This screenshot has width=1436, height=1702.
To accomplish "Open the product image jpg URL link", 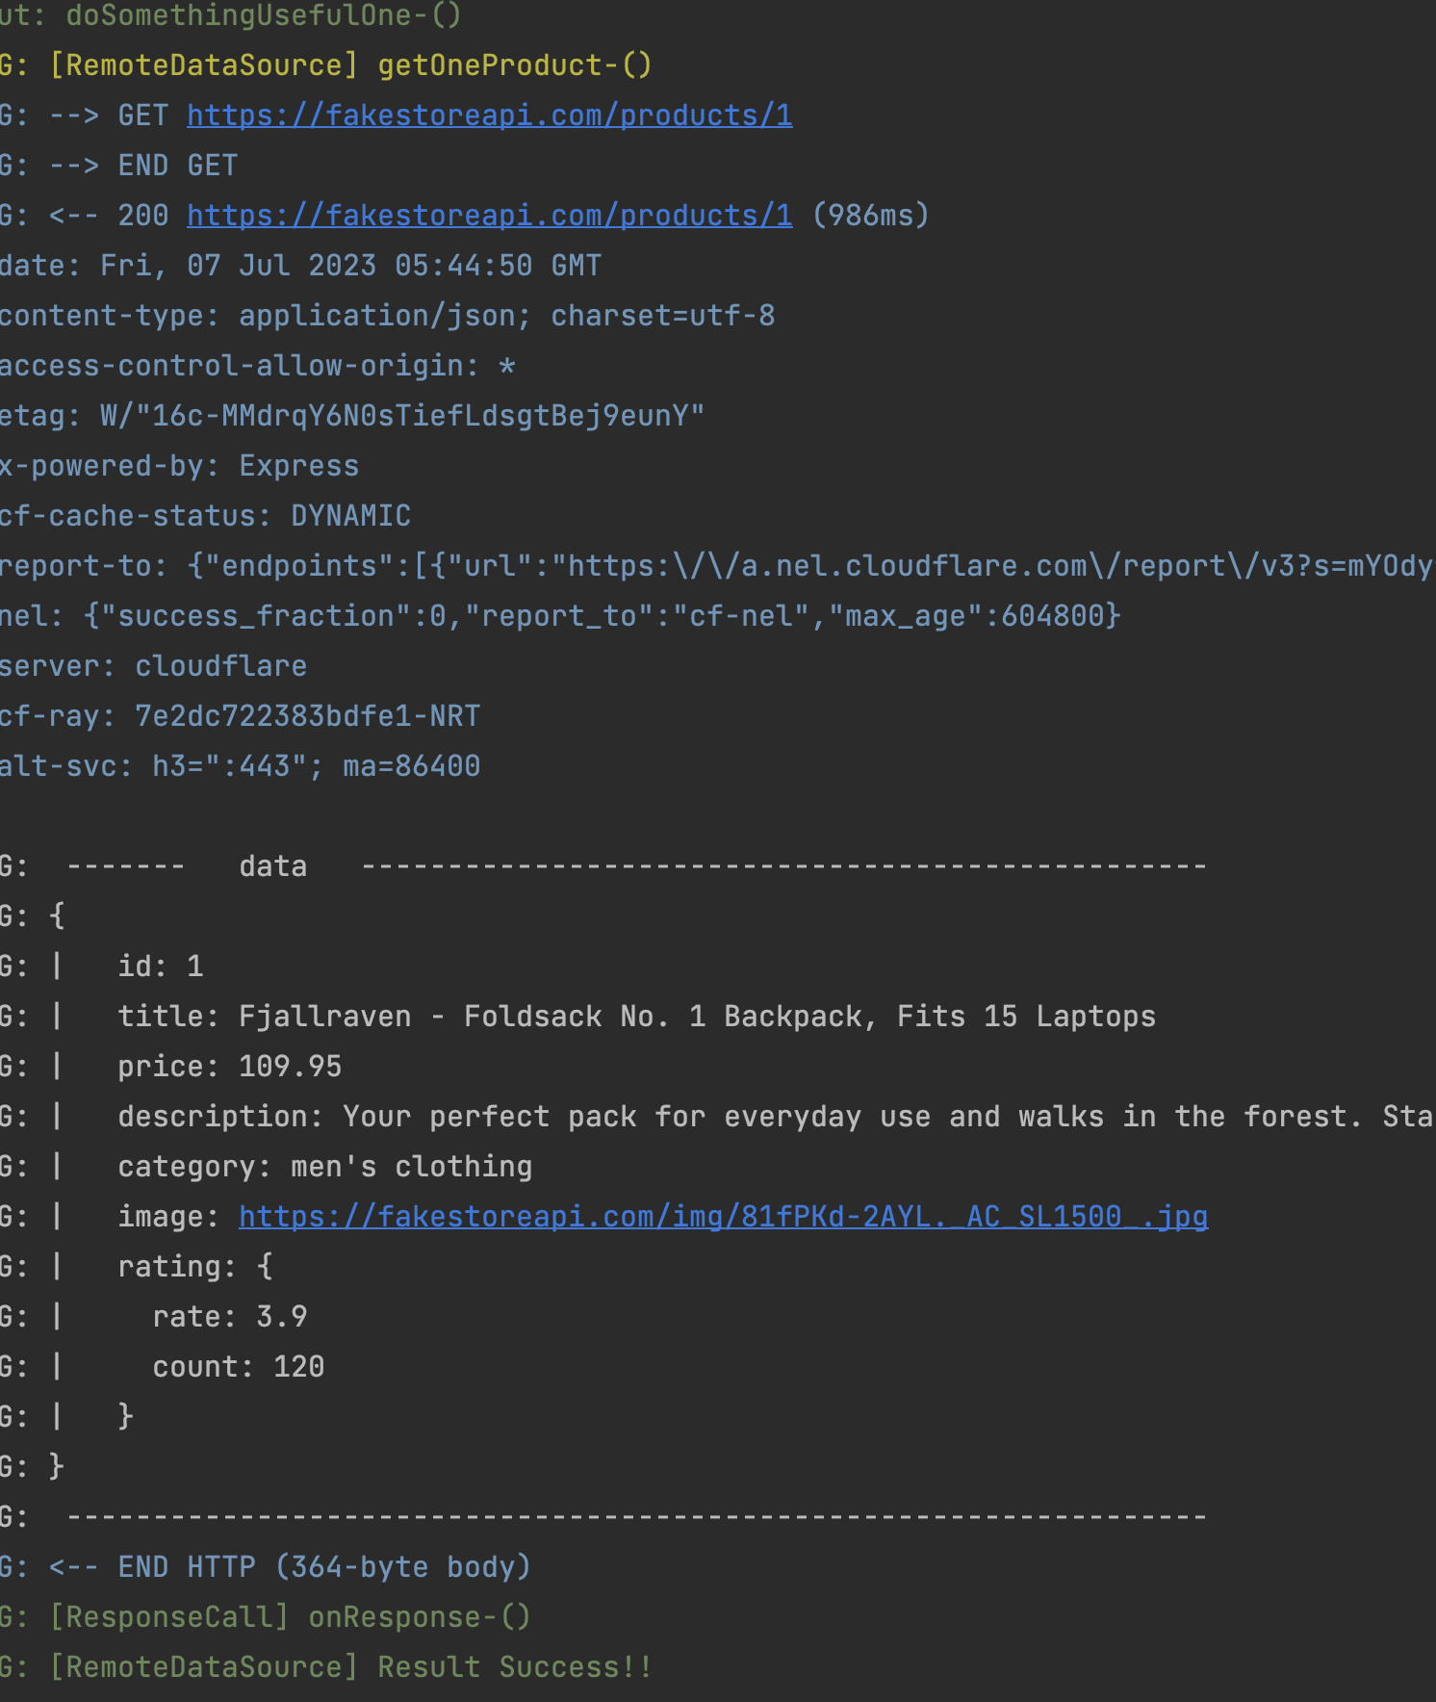I will click(x=723, y=1217).
